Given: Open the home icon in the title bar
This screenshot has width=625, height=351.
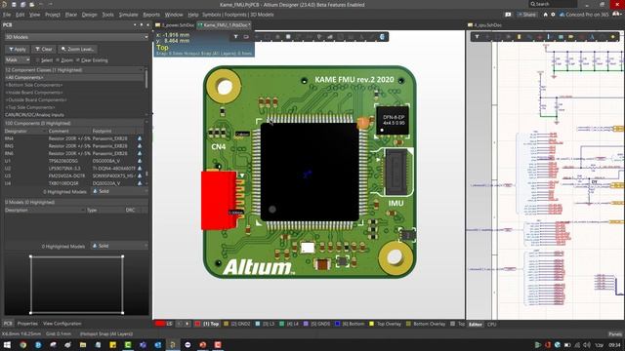Looking at the screenshot, I should pyautogui.click(x=545, y=15).
